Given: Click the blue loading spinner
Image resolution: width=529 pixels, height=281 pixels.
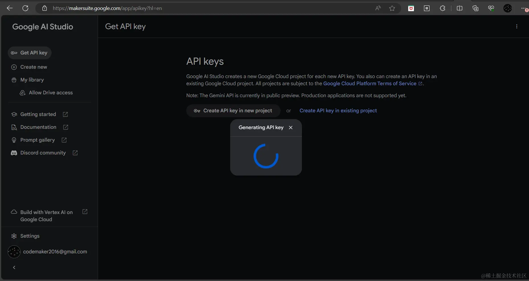Looking at the screenshot, I should 266,156.
